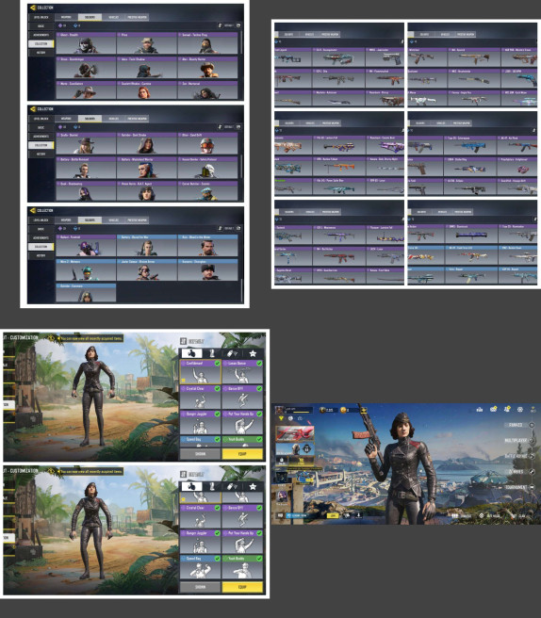
Task: Select fur-hat soldier card in lowest Collection screen
Action: pos(207,270)
